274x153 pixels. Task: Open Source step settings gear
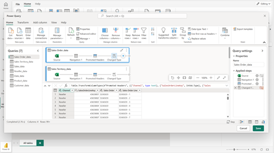[x=257, y=76]
